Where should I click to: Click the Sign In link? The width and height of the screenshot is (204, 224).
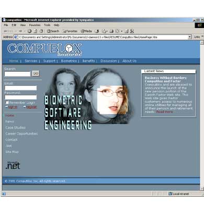pyautogui.click(x=13, y=107)
